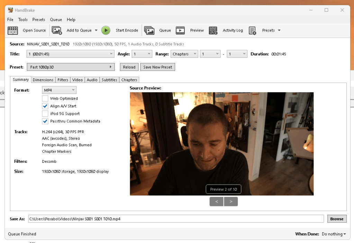Click the Queue stacked-images icon
Screen dimensions: 354x243
tap(149, 30)
